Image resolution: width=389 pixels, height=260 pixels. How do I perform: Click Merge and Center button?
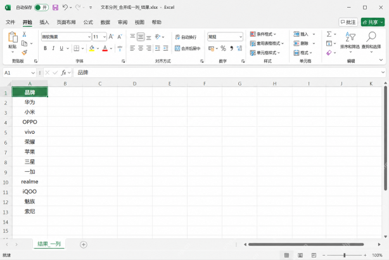point(188,48)
